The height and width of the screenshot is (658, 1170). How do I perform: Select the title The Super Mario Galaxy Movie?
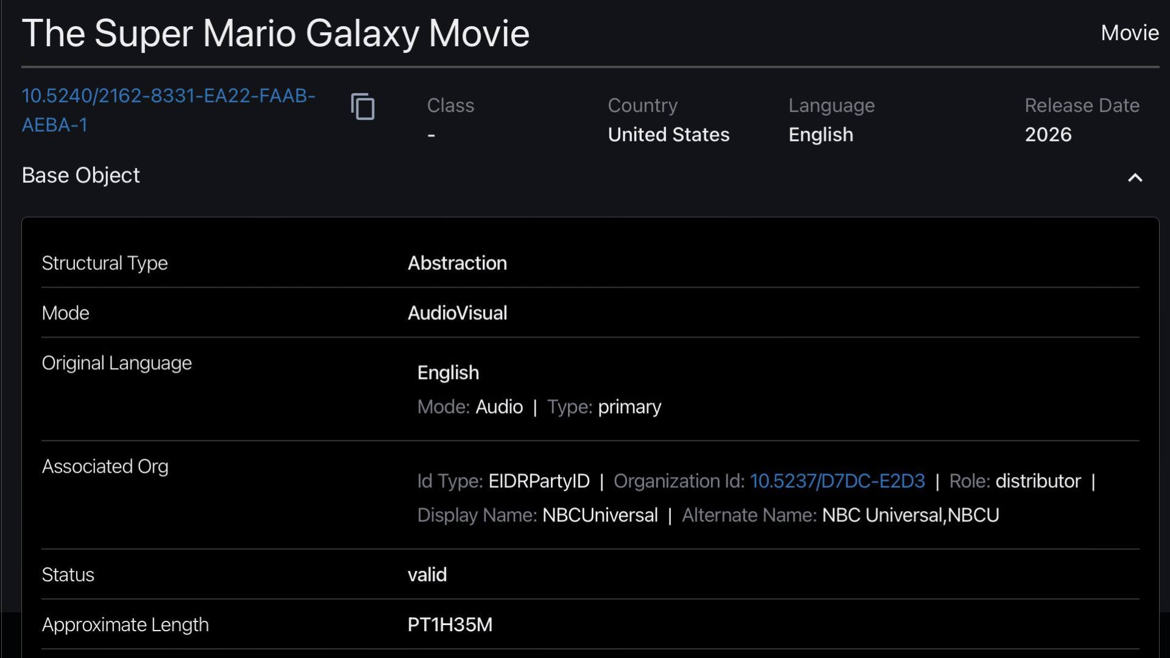pos(276,34)
